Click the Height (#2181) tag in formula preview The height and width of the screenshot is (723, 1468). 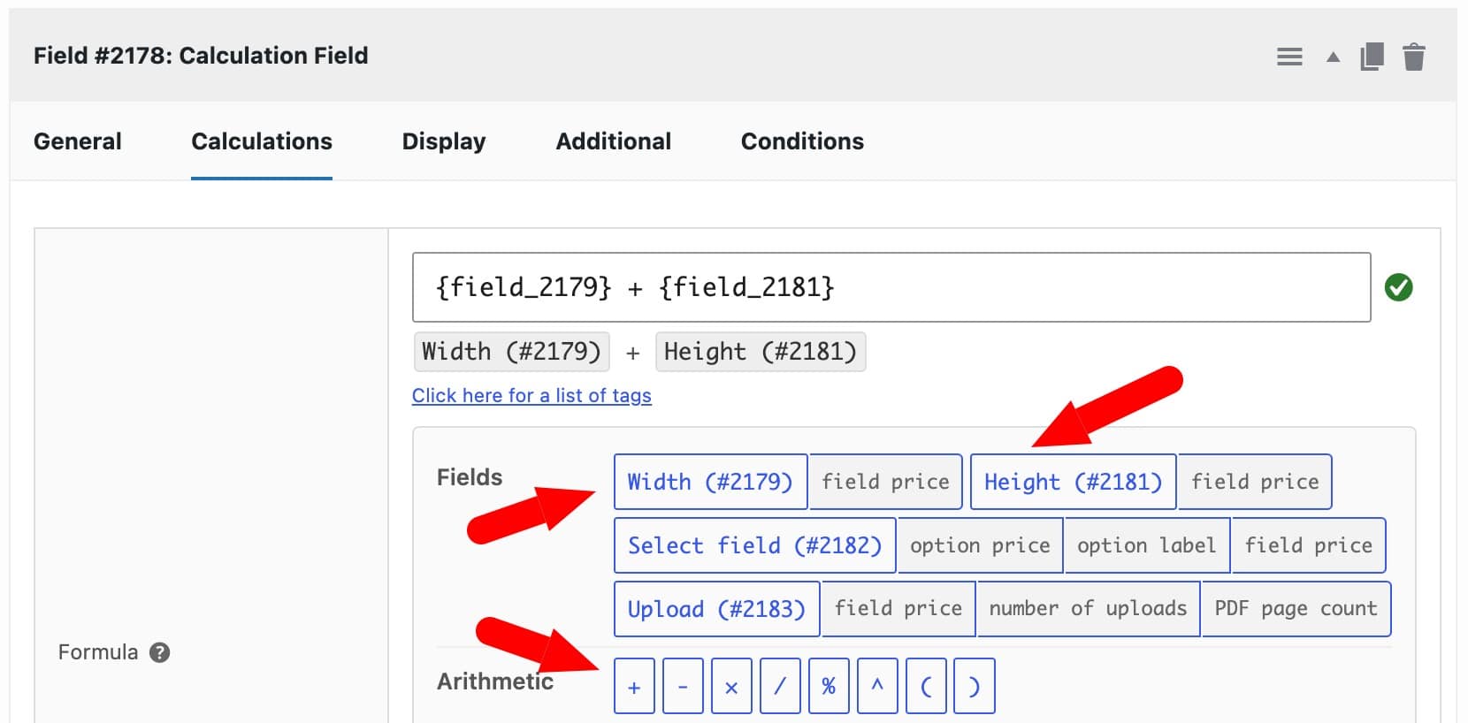(761, 352)
